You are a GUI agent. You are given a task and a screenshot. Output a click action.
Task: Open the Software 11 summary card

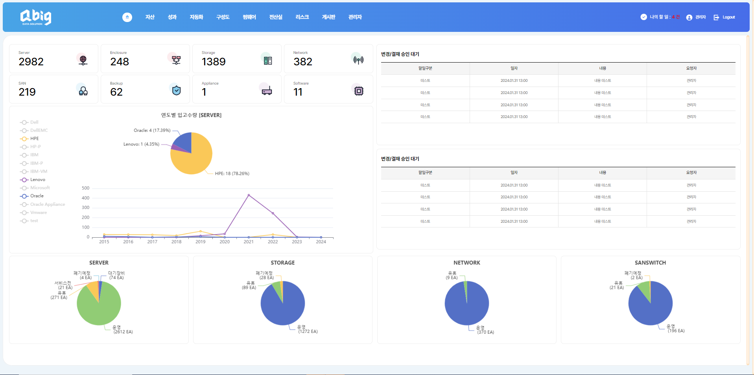coord(328,89)
